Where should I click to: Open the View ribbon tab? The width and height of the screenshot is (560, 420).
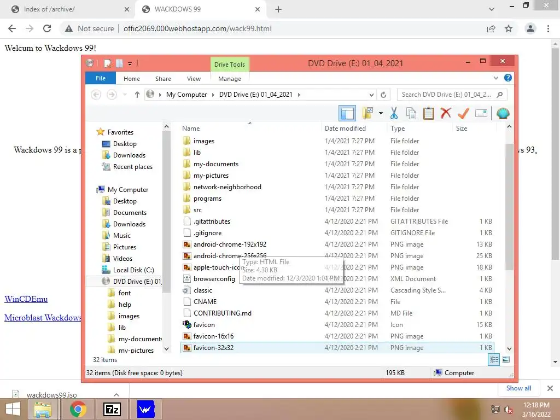194,79
